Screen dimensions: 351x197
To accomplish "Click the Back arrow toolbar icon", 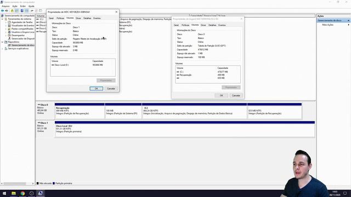I will 2,11.
